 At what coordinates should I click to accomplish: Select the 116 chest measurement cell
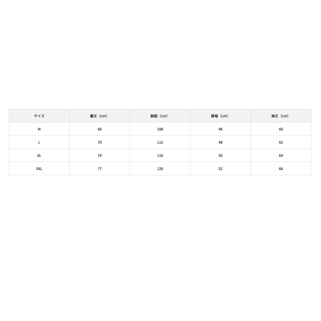click(x=160, y=155)
